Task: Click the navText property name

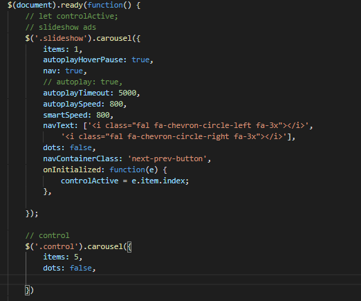Action: point(58,126)
